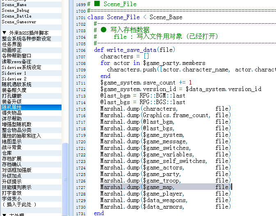Open 升级提示 script entry
The image size is (276, 216).
[31, 182]
